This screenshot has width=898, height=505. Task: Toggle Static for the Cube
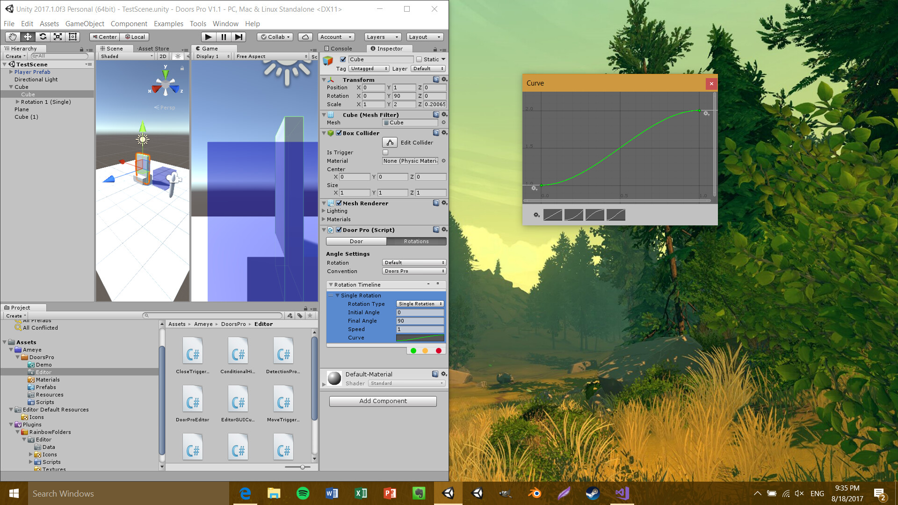(x=421, y=59)
